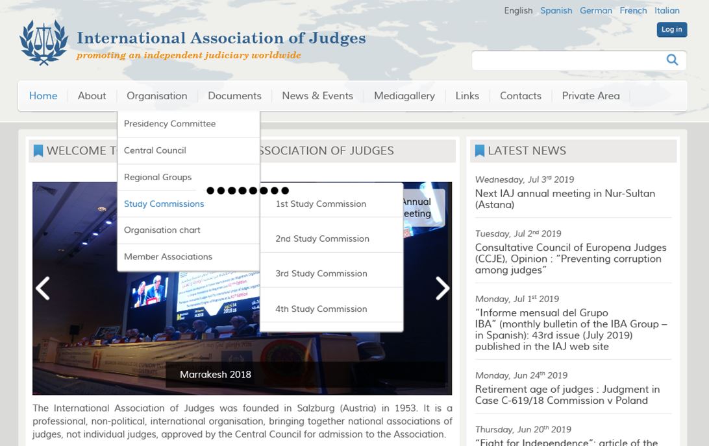This screenshot has width=709, height=446.
Task: Expand Study Commissions submenu entry
Action: 188,204
